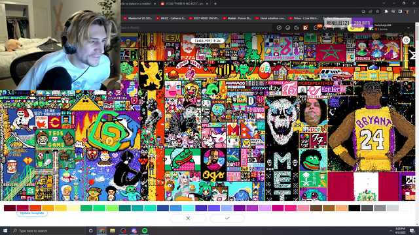
Task: Open Chrome side panel icon
Action: tap(400, 12)
